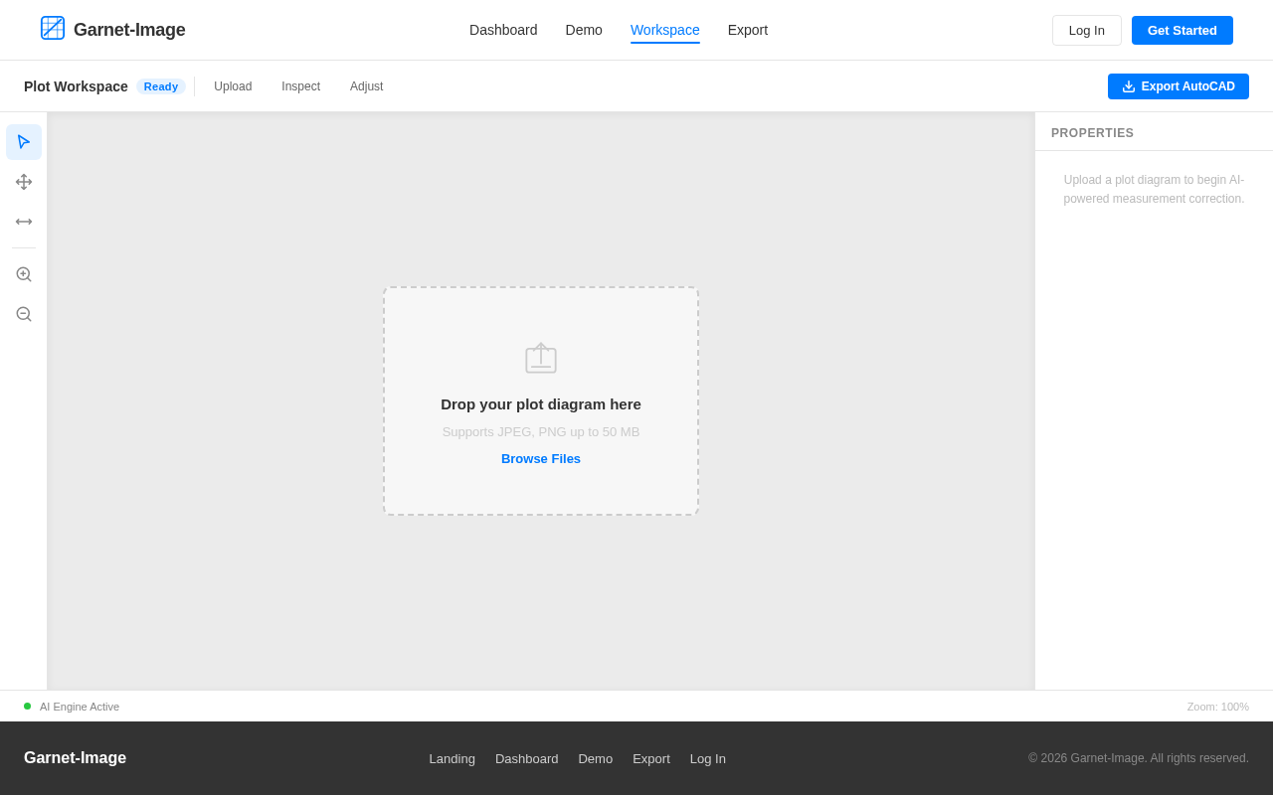This screenshot has height=795, width=1273.
Task: Open the Landing link in footer
Action: (x=452, y=758)
